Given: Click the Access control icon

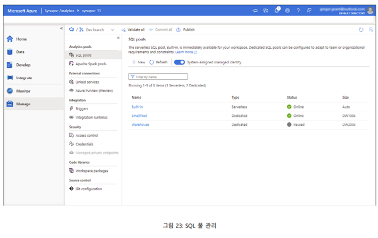Looking at the screenshot, I should coord(71,135).
